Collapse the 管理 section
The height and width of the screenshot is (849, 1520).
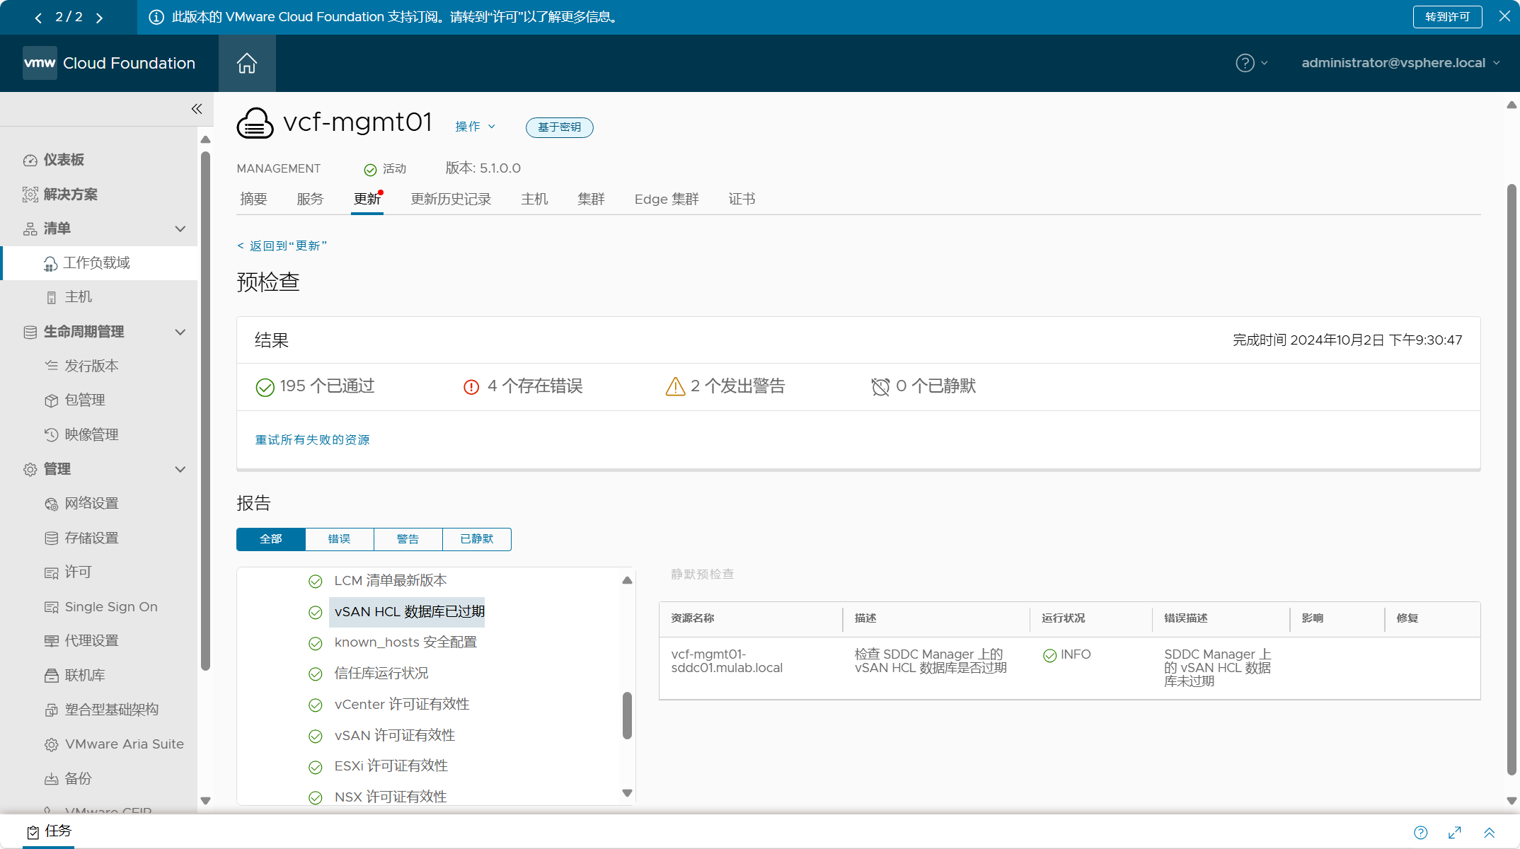tap(180, 469)
